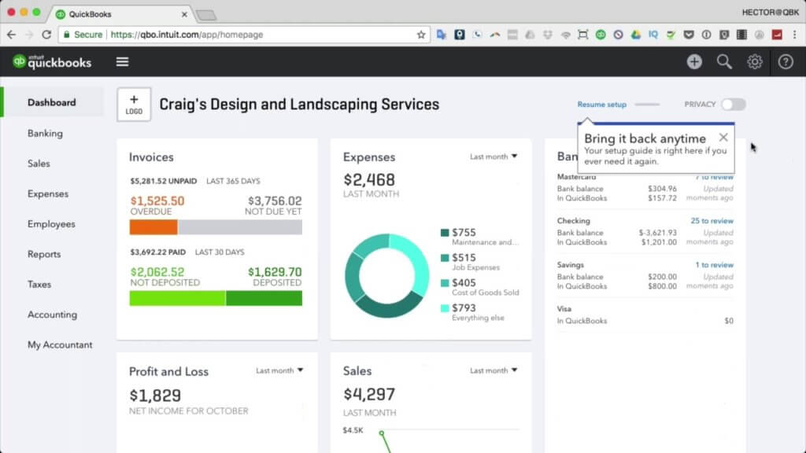Reload the page with the refresh icon
806x453 pixels.
tap(46, 35)
